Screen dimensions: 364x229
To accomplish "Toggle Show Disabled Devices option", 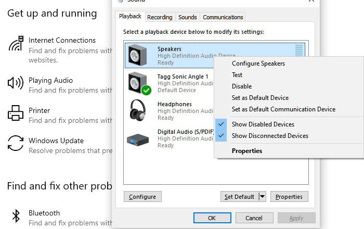I will 263,124.
